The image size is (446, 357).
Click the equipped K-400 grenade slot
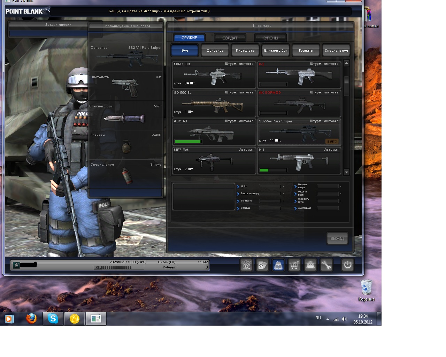click(x=126, y=145)
